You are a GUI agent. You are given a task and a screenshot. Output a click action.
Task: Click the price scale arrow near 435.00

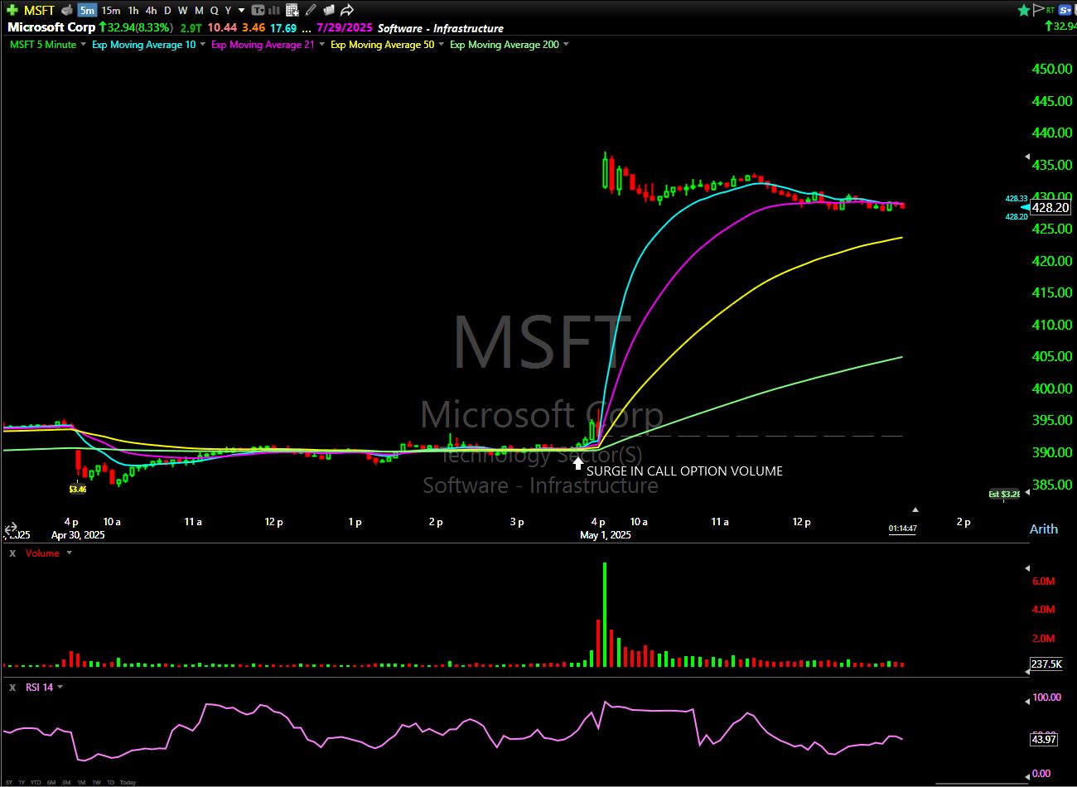pos(1028,156)
